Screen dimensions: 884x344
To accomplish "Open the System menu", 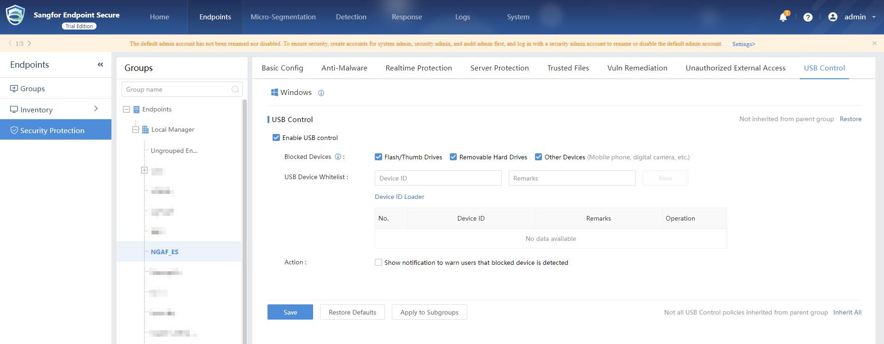I will 518,17.
